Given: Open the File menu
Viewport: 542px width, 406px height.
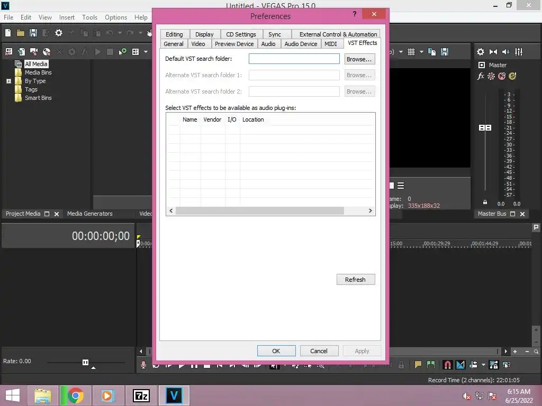Looking at the screenshot, I should pos(8,17).
